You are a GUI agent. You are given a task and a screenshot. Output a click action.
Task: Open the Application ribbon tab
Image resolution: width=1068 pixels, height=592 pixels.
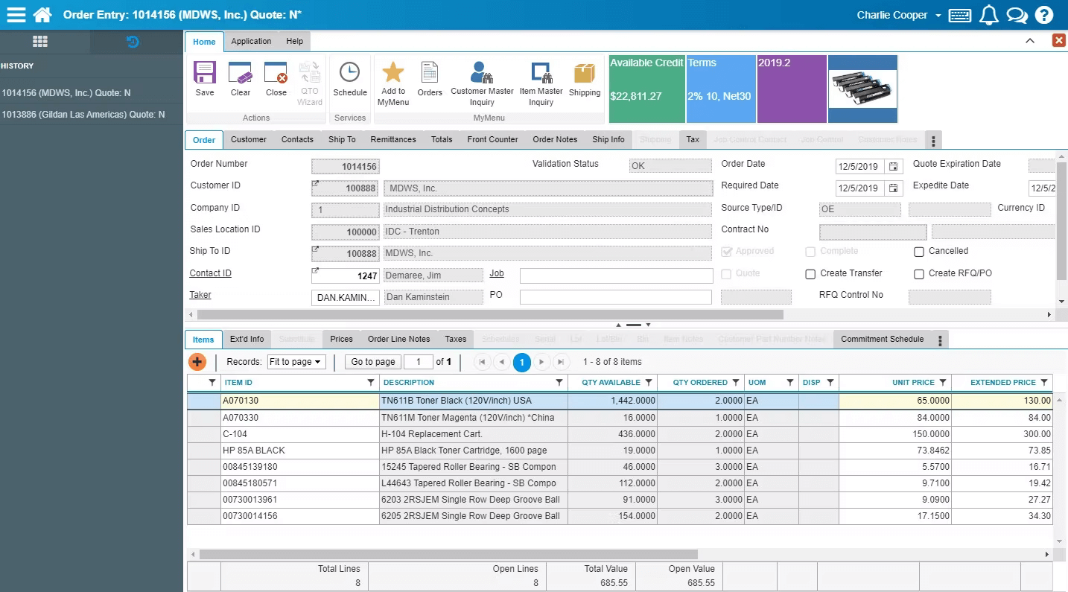[251, 42]
